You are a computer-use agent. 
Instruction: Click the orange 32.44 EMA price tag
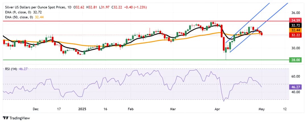(x=296, y=30)
